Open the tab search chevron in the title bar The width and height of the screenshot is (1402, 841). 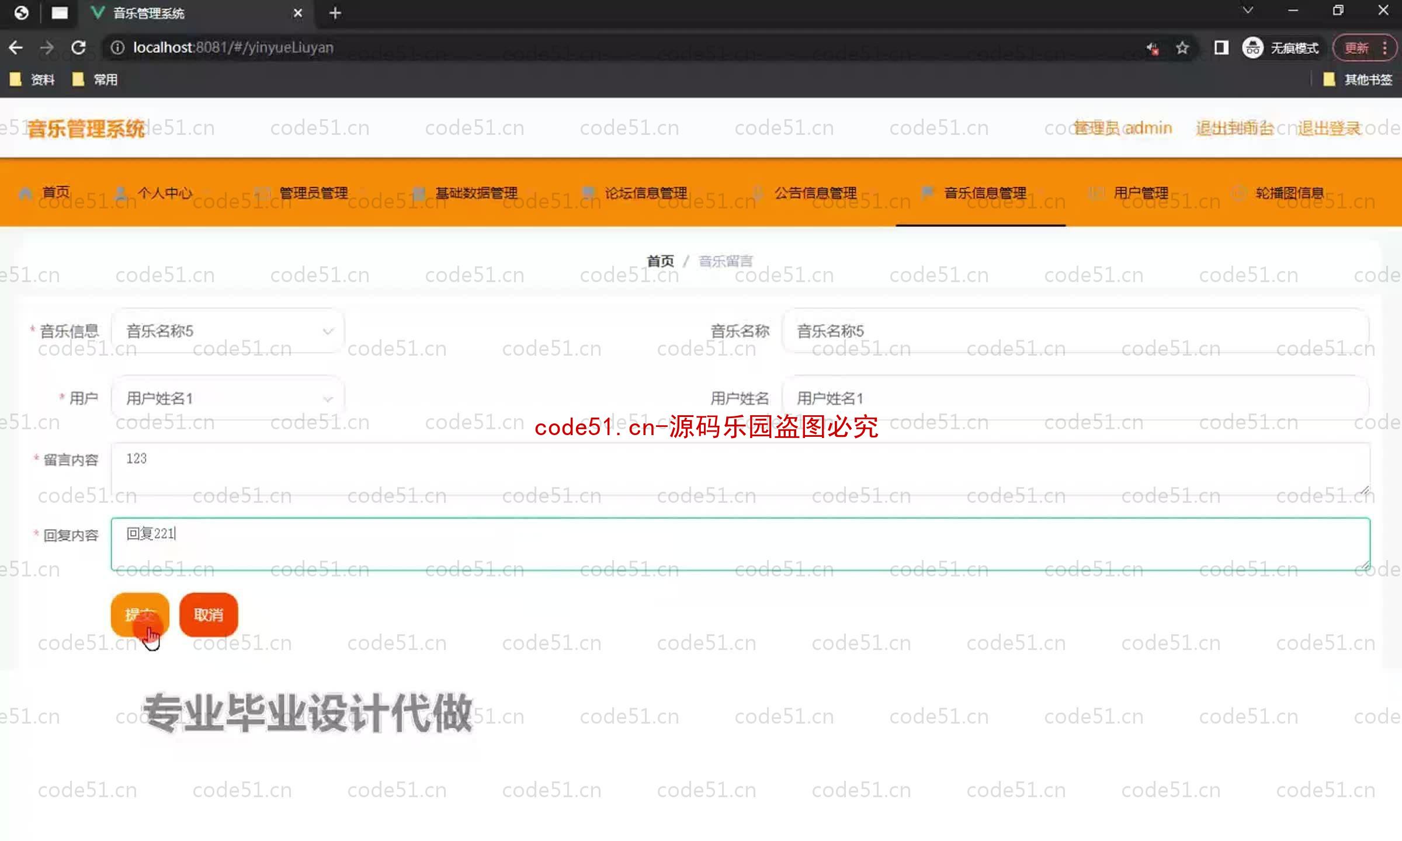pyautogui.click(x=1248, y=11)
